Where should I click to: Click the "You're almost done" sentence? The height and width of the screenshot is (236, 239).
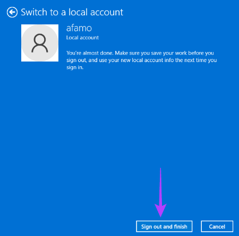tap(90, 53)
